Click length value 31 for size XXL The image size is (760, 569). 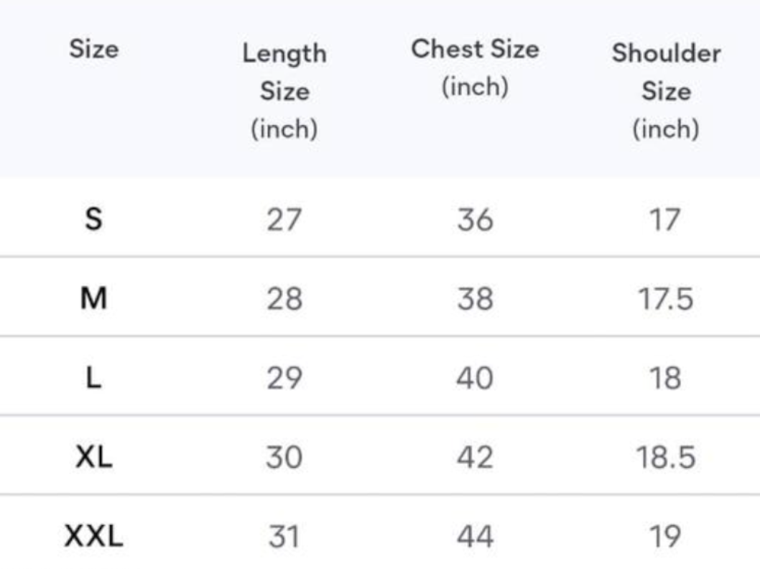pyautogui.click(x=284, y=536)
